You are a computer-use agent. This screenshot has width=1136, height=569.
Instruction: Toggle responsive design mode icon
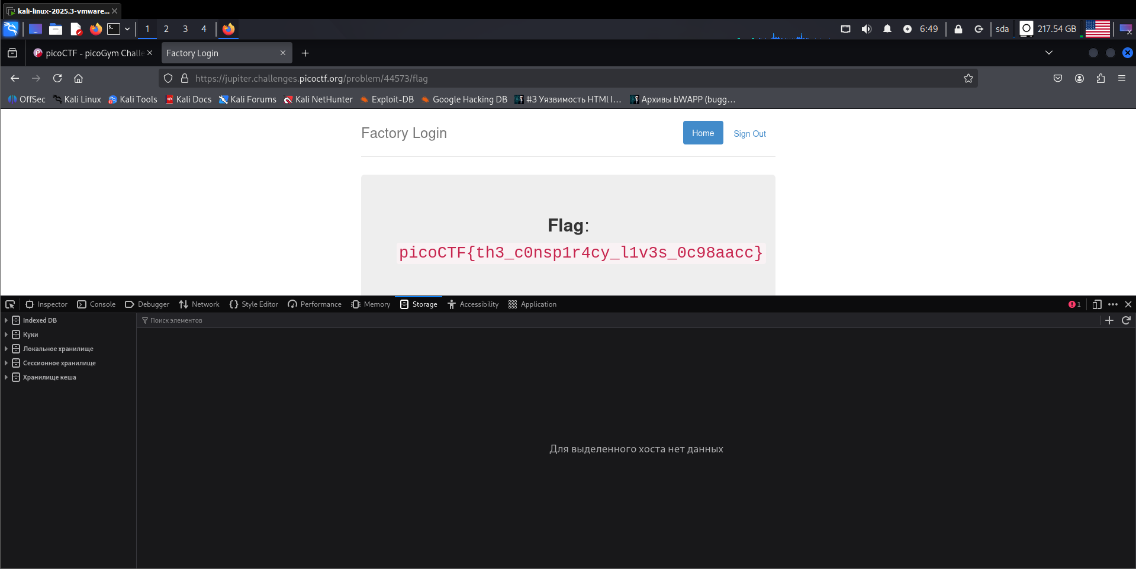[x=1096, y=304]
